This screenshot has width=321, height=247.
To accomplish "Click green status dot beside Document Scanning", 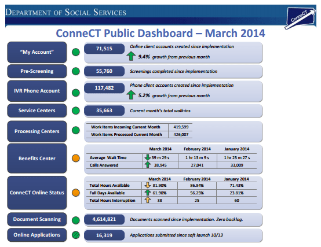I will pyautogui.click(x=76, y=220).
